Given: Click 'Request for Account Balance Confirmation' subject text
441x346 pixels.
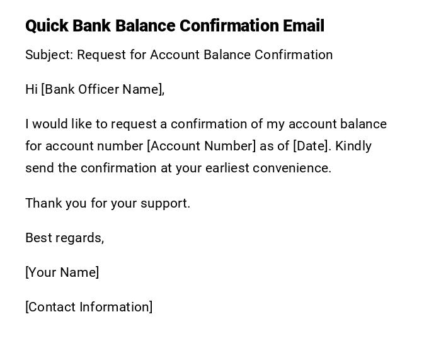Looking at the screenshot, I should click(205, 55).
